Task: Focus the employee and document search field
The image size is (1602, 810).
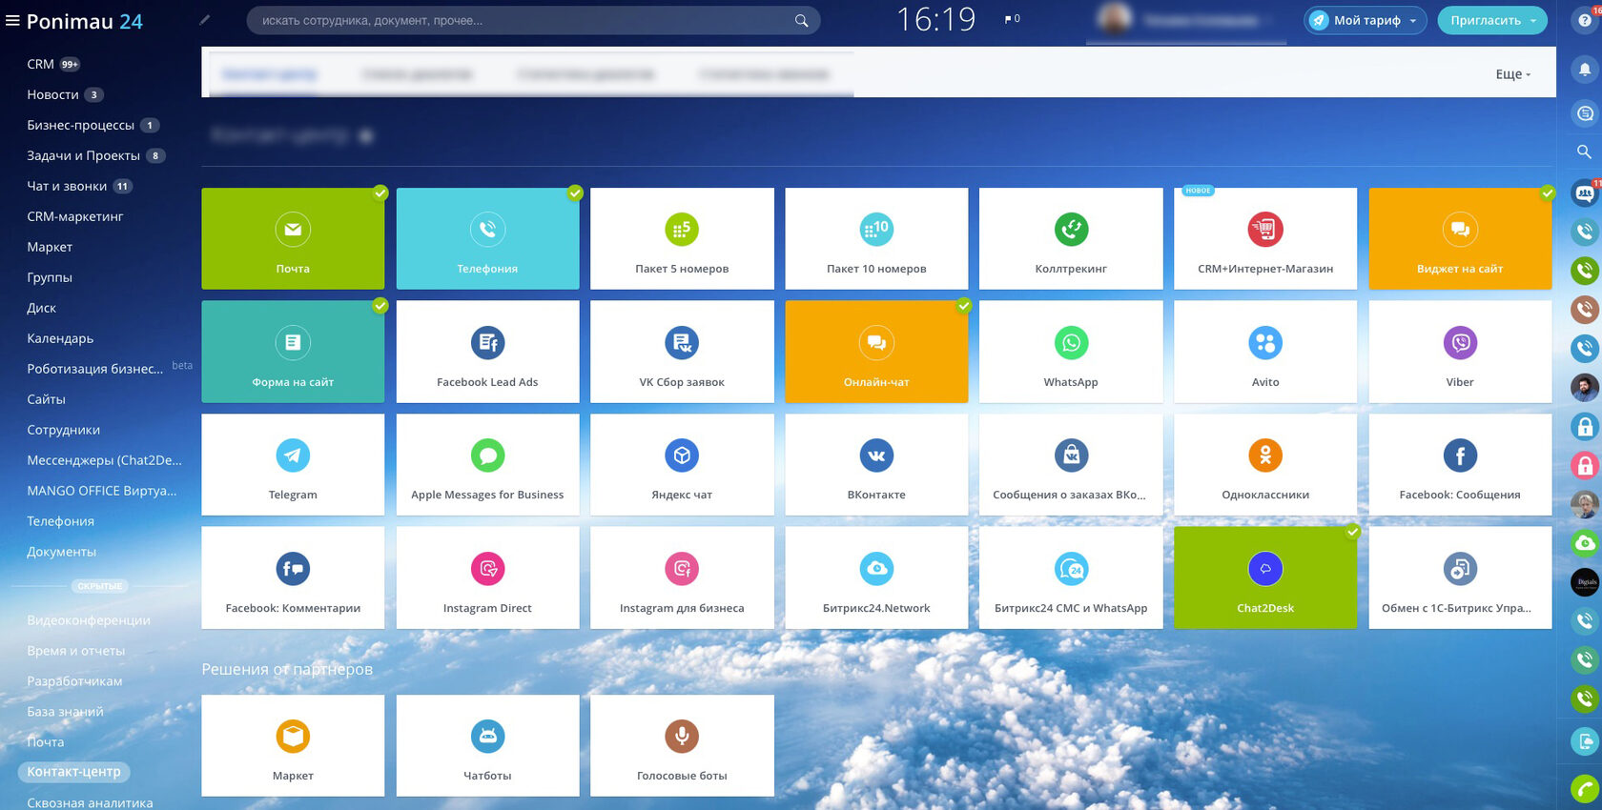Action: [533, 20]
